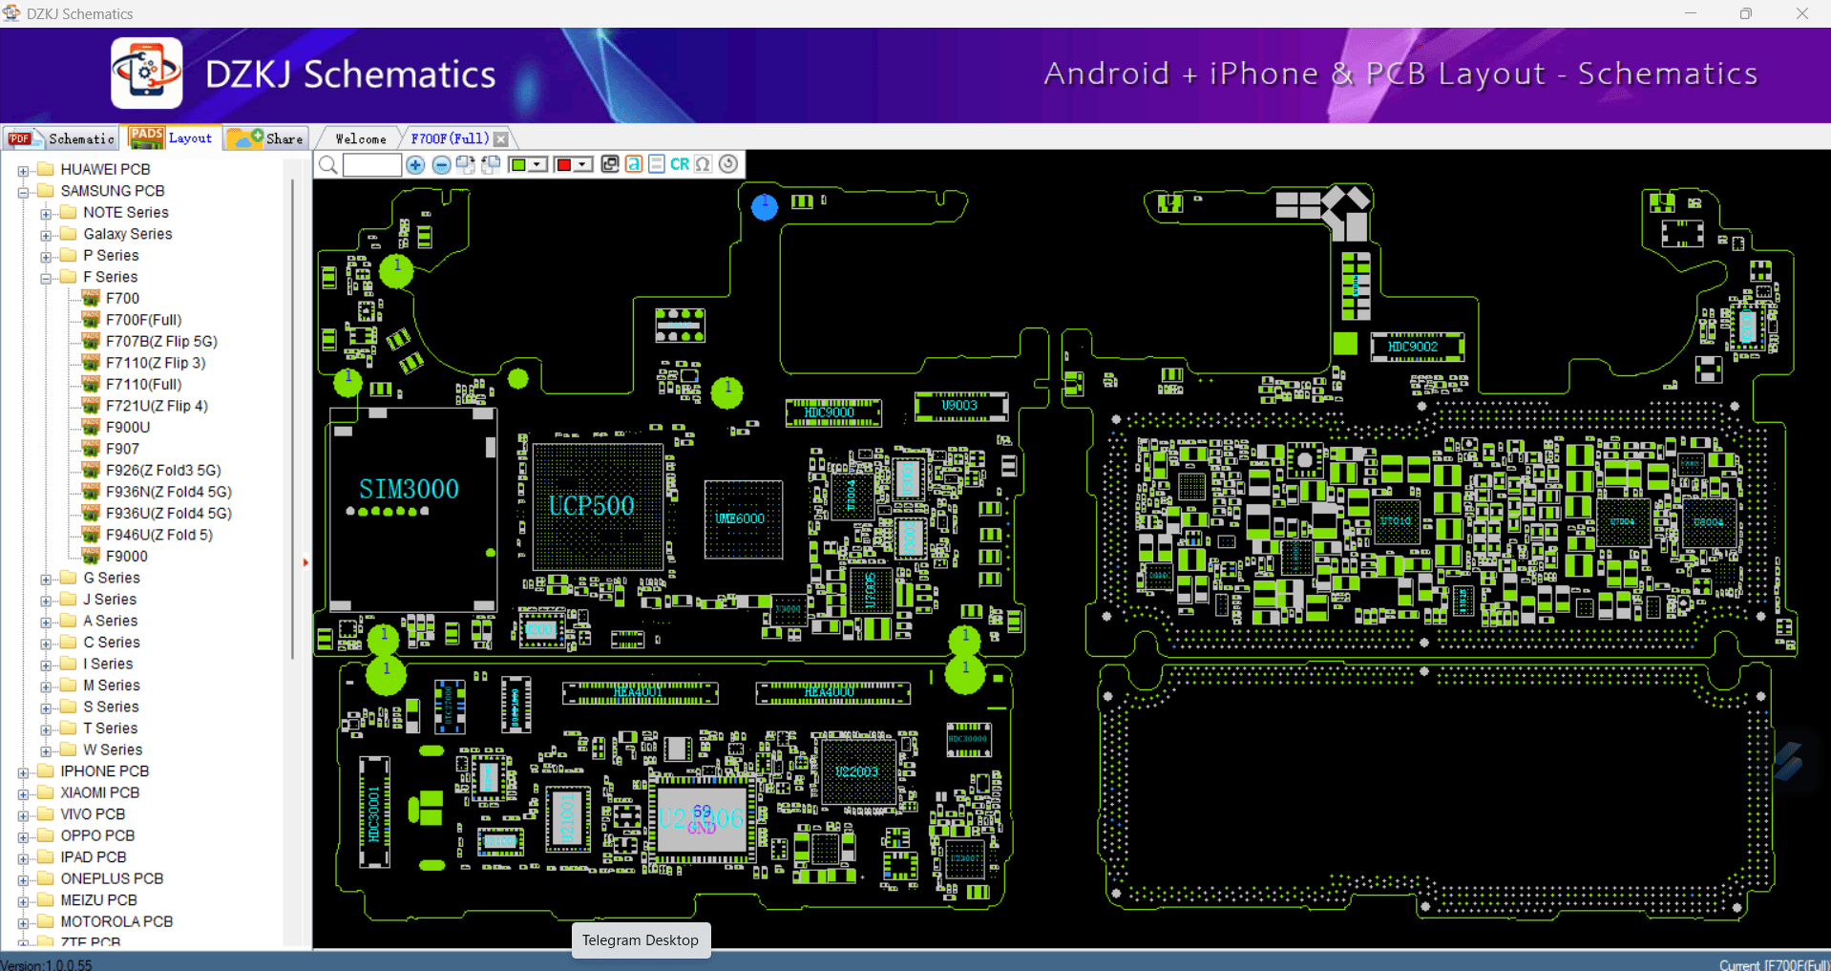
Task: Toggle the Omega resistance icon
Action: (704, 164)
